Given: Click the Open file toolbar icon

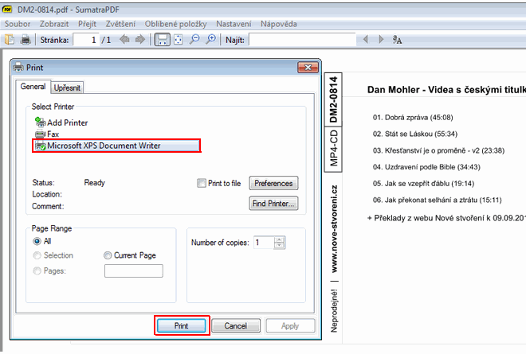Looking at the screenshot, I should click(x=10, y=40).
